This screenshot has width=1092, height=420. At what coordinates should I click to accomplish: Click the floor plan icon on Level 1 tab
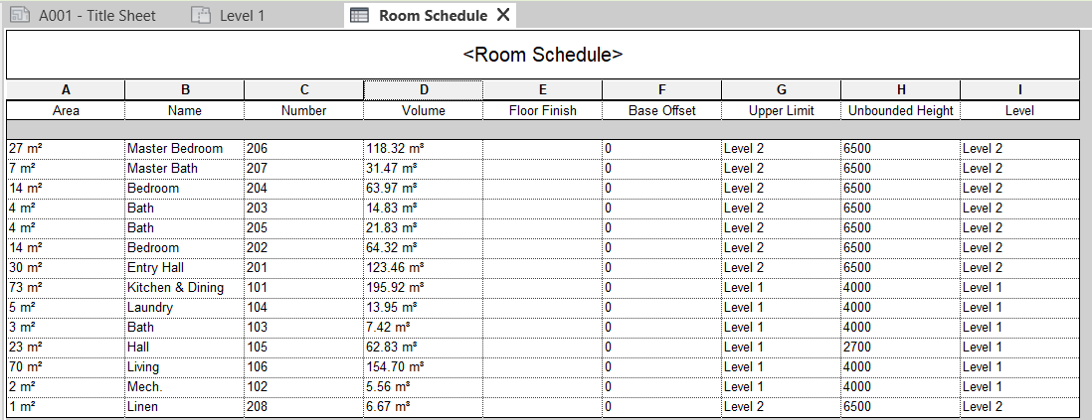coord(201,16)
